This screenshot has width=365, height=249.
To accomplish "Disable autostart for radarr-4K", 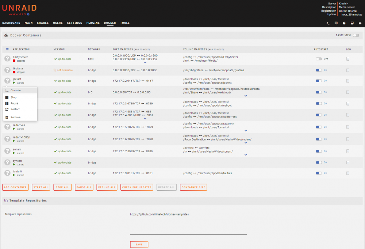I will (319, 127).
